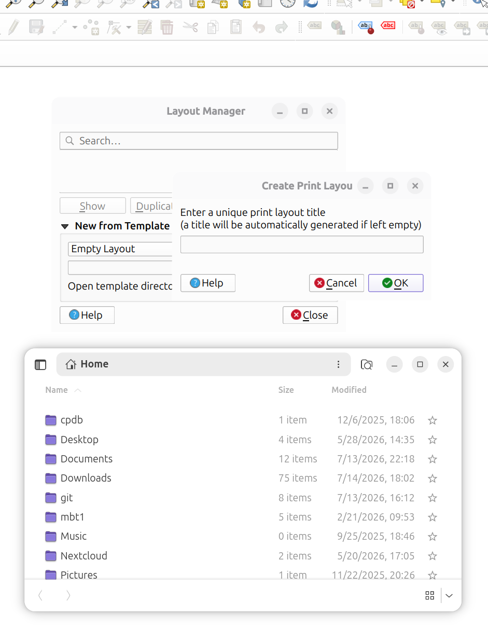This screenshot has width=488, height=629.
Task: Sort Files list by Size column
Action: tap(286, 390)
